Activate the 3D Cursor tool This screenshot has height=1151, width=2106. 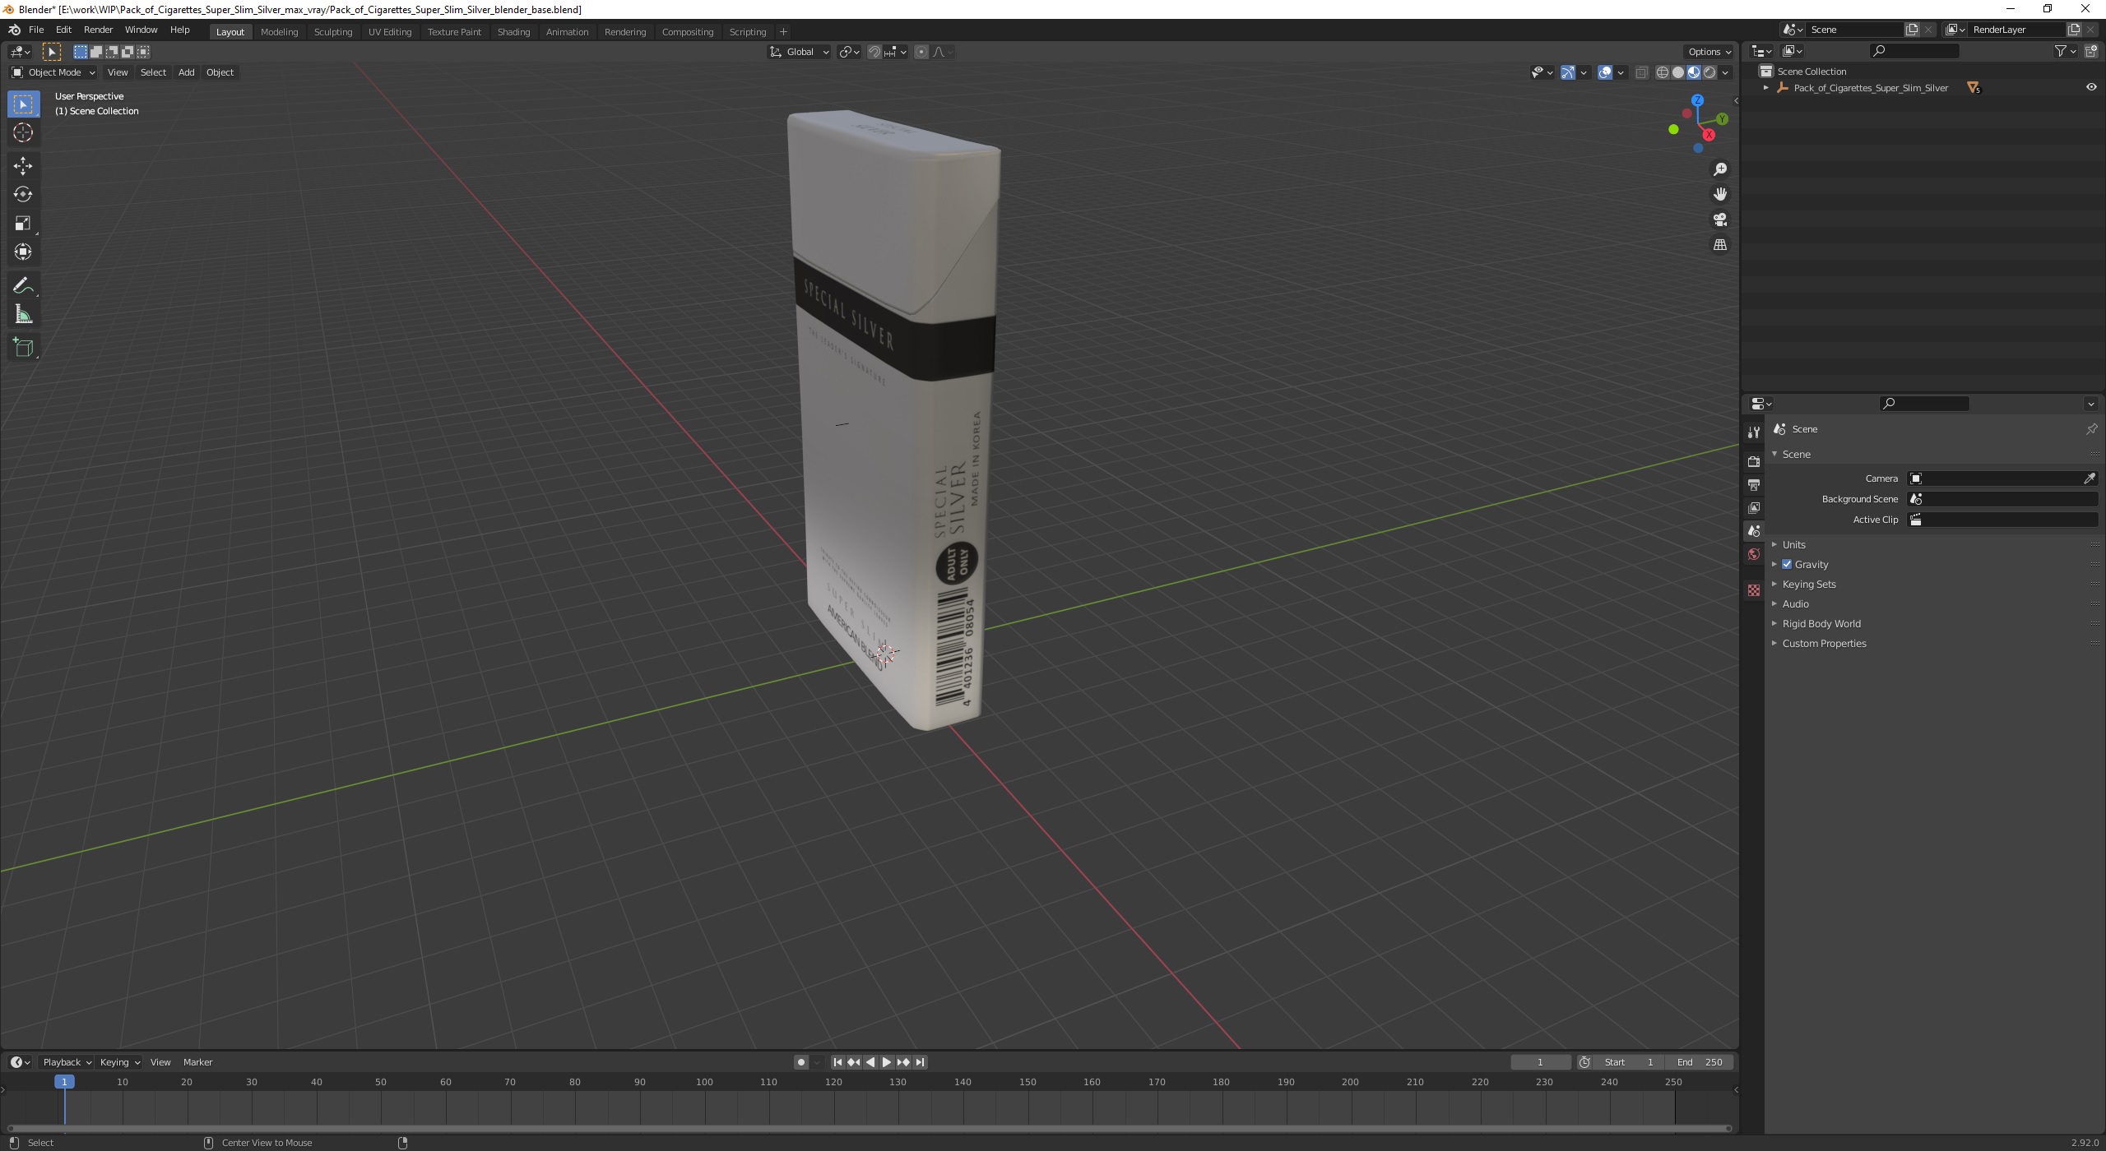pos(23,132)
